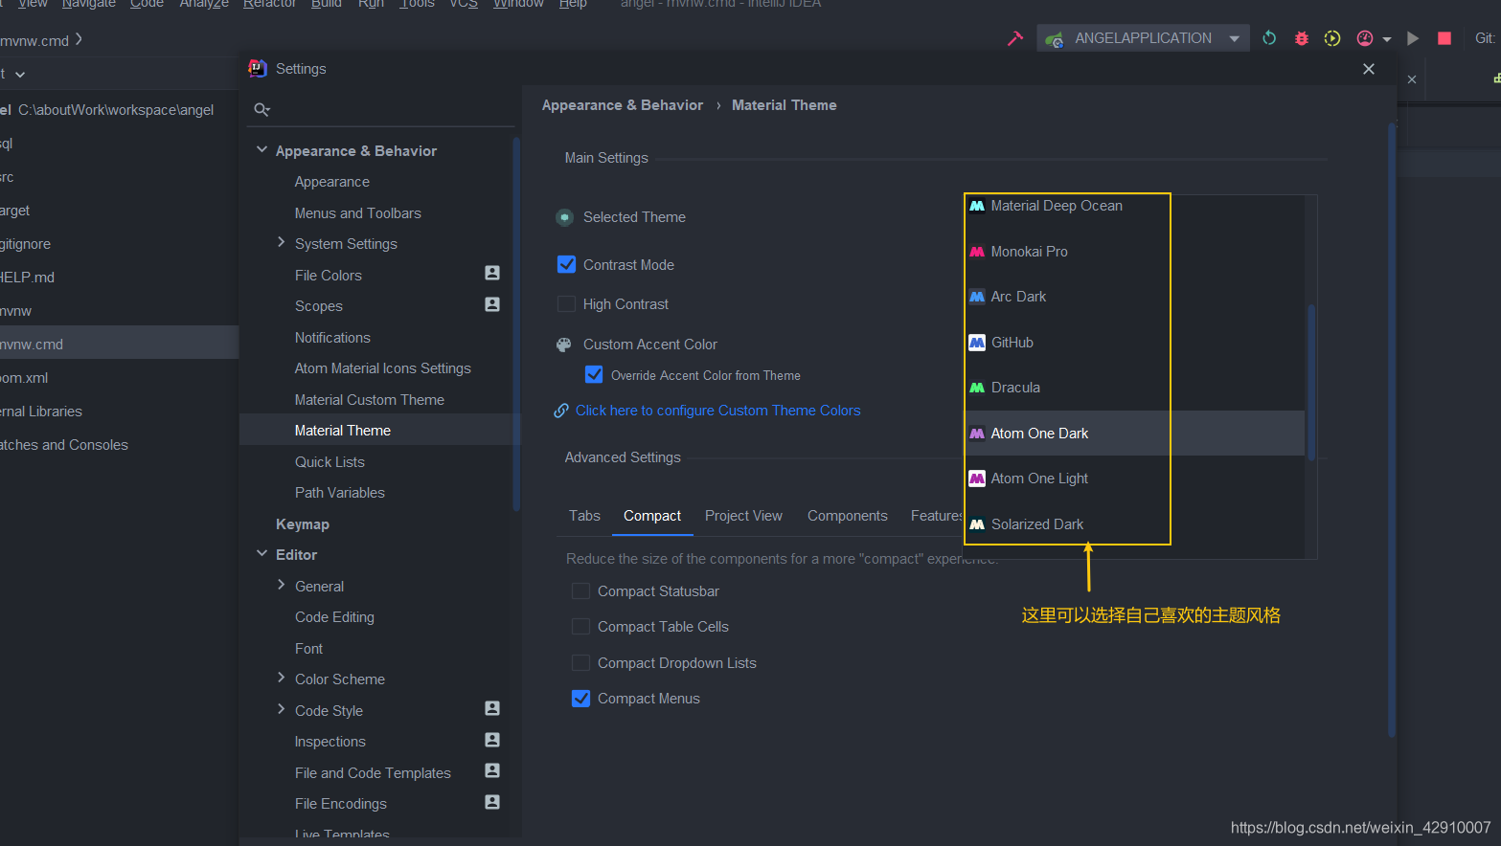Click the theme list vertical scrollbar
Screen dimensions: 1501x846
[1310, 383]
